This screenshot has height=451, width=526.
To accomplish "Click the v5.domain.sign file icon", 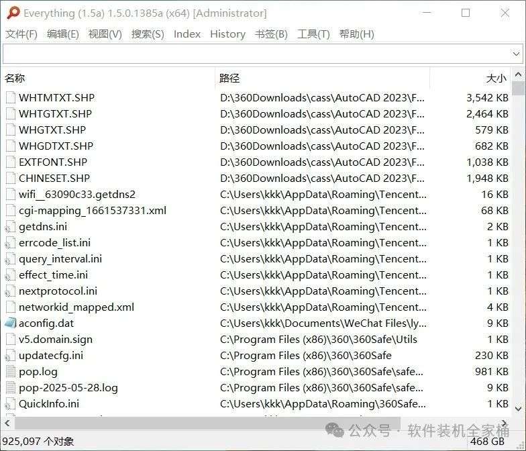I will click(x=11, y=339).
